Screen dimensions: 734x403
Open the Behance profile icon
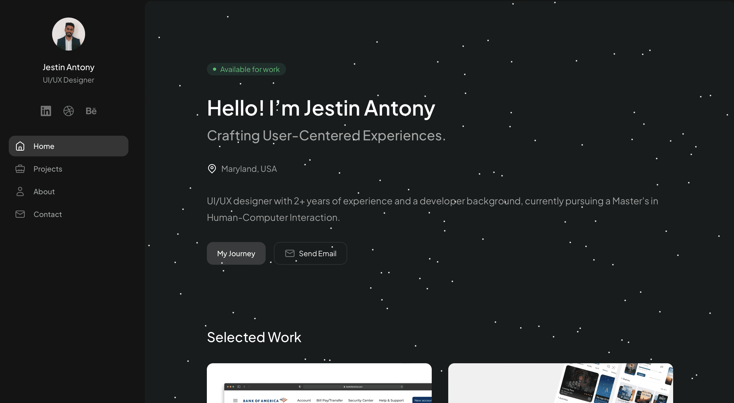coord(91,111)
